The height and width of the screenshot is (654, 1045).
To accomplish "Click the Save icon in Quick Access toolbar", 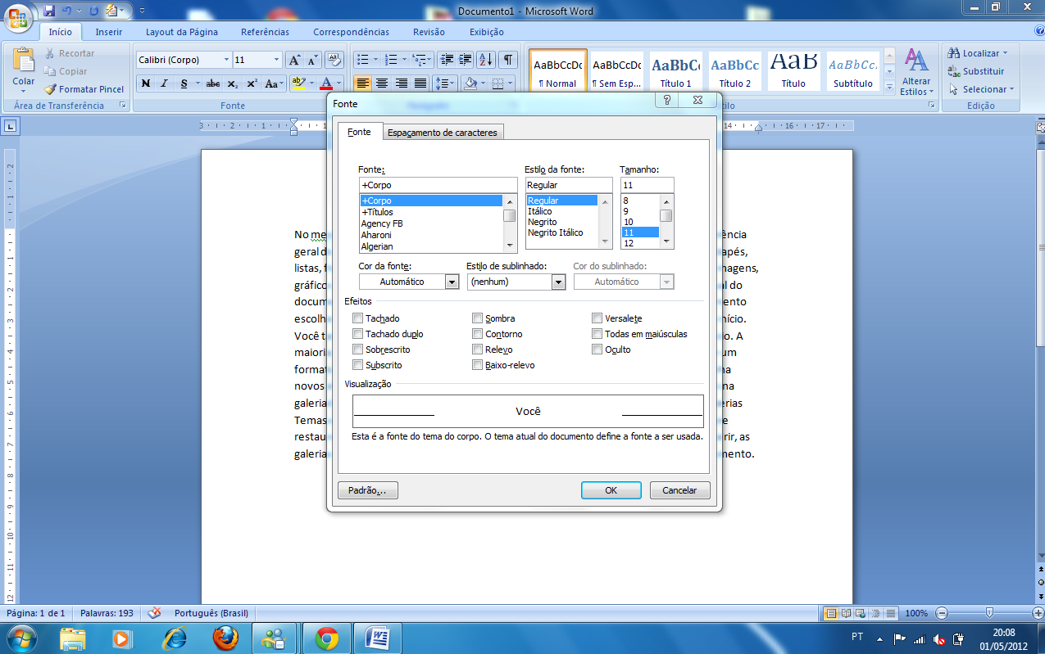I will coord(49,11).
